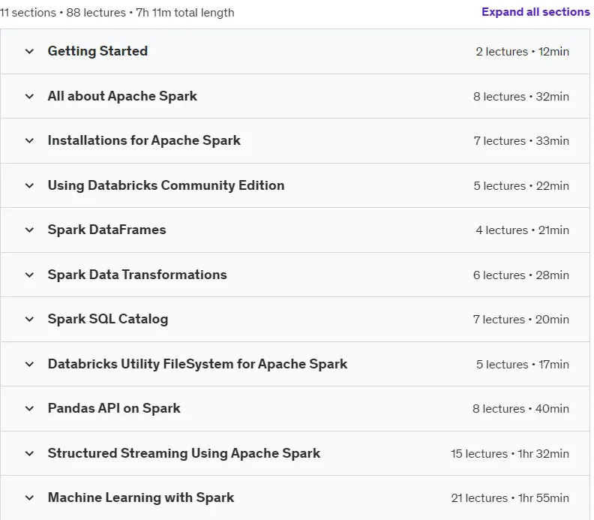Expand chevron beside All about Apache Spark
594x520 pixels.
click(29, 97)
